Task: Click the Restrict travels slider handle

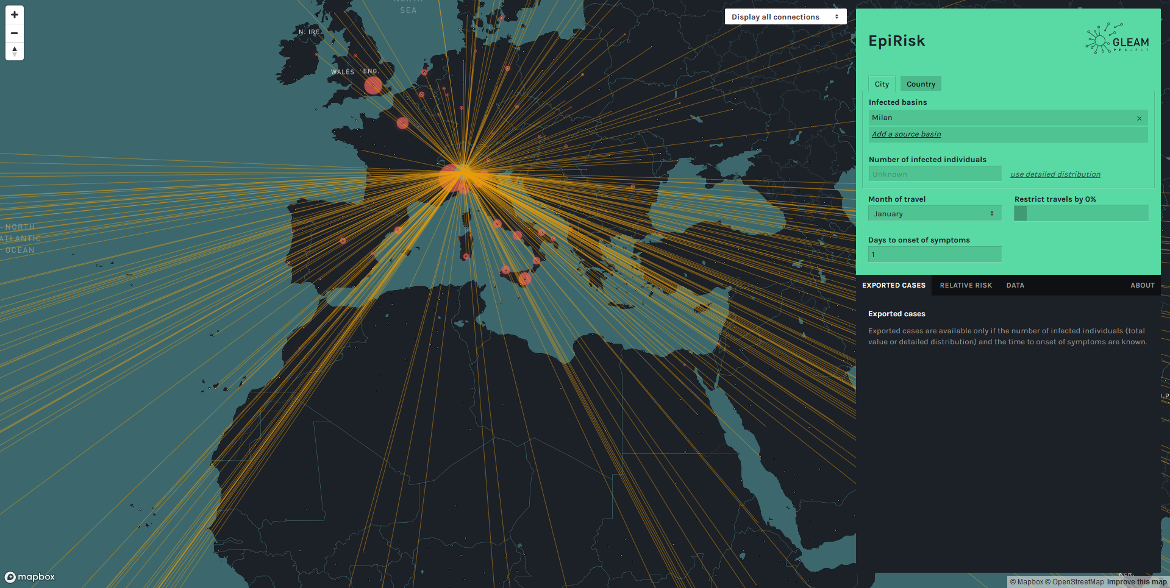Action: 1020,213
